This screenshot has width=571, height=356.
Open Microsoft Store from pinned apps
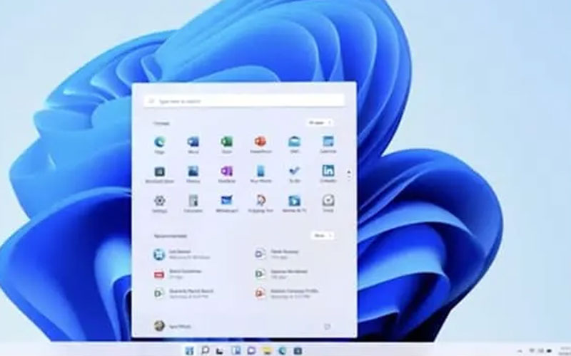pyautogui.click(x=159, y=174)
